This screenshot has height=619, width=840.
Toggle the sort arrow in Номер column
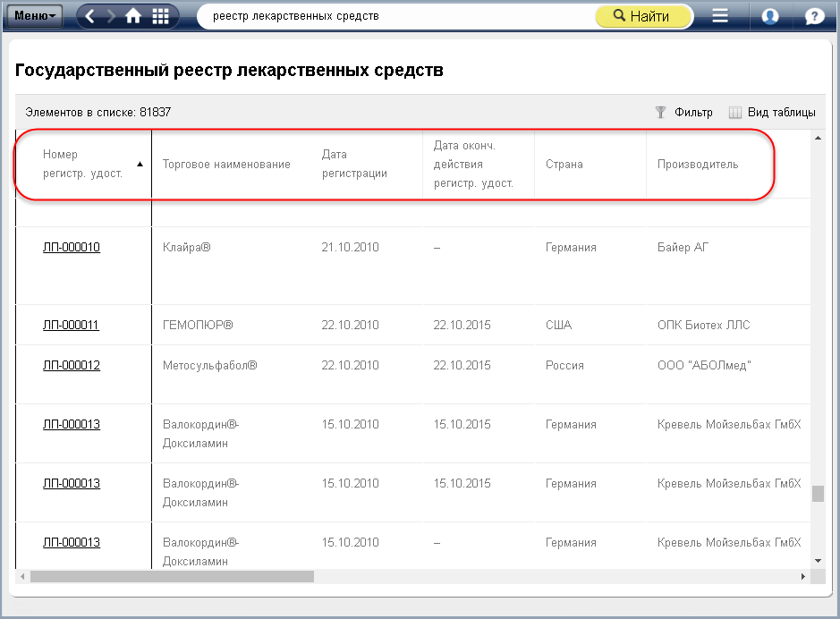click(140, 164)
